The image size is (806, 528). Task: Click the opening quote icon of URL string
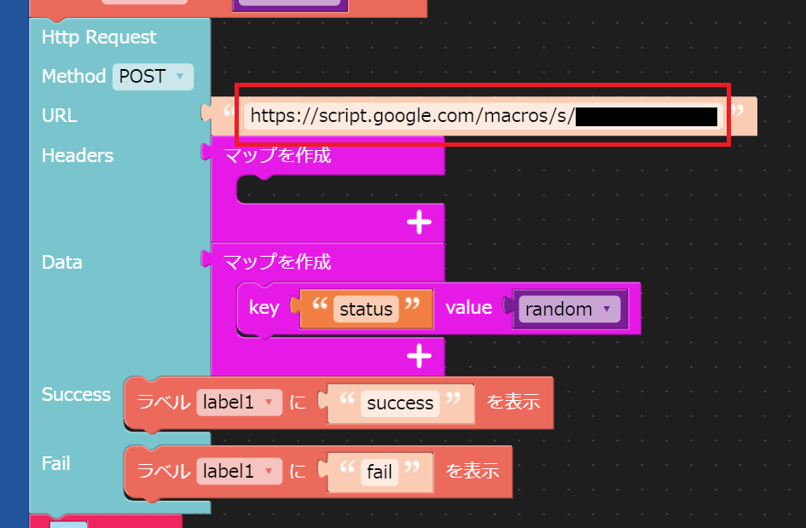[x=229, y=112]
